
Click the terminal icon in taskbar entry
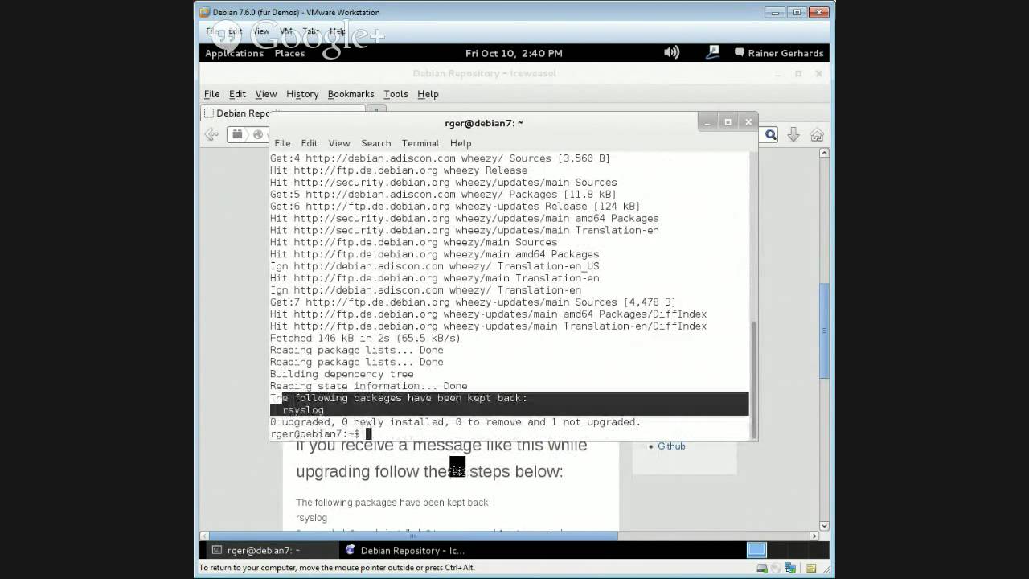216,551
